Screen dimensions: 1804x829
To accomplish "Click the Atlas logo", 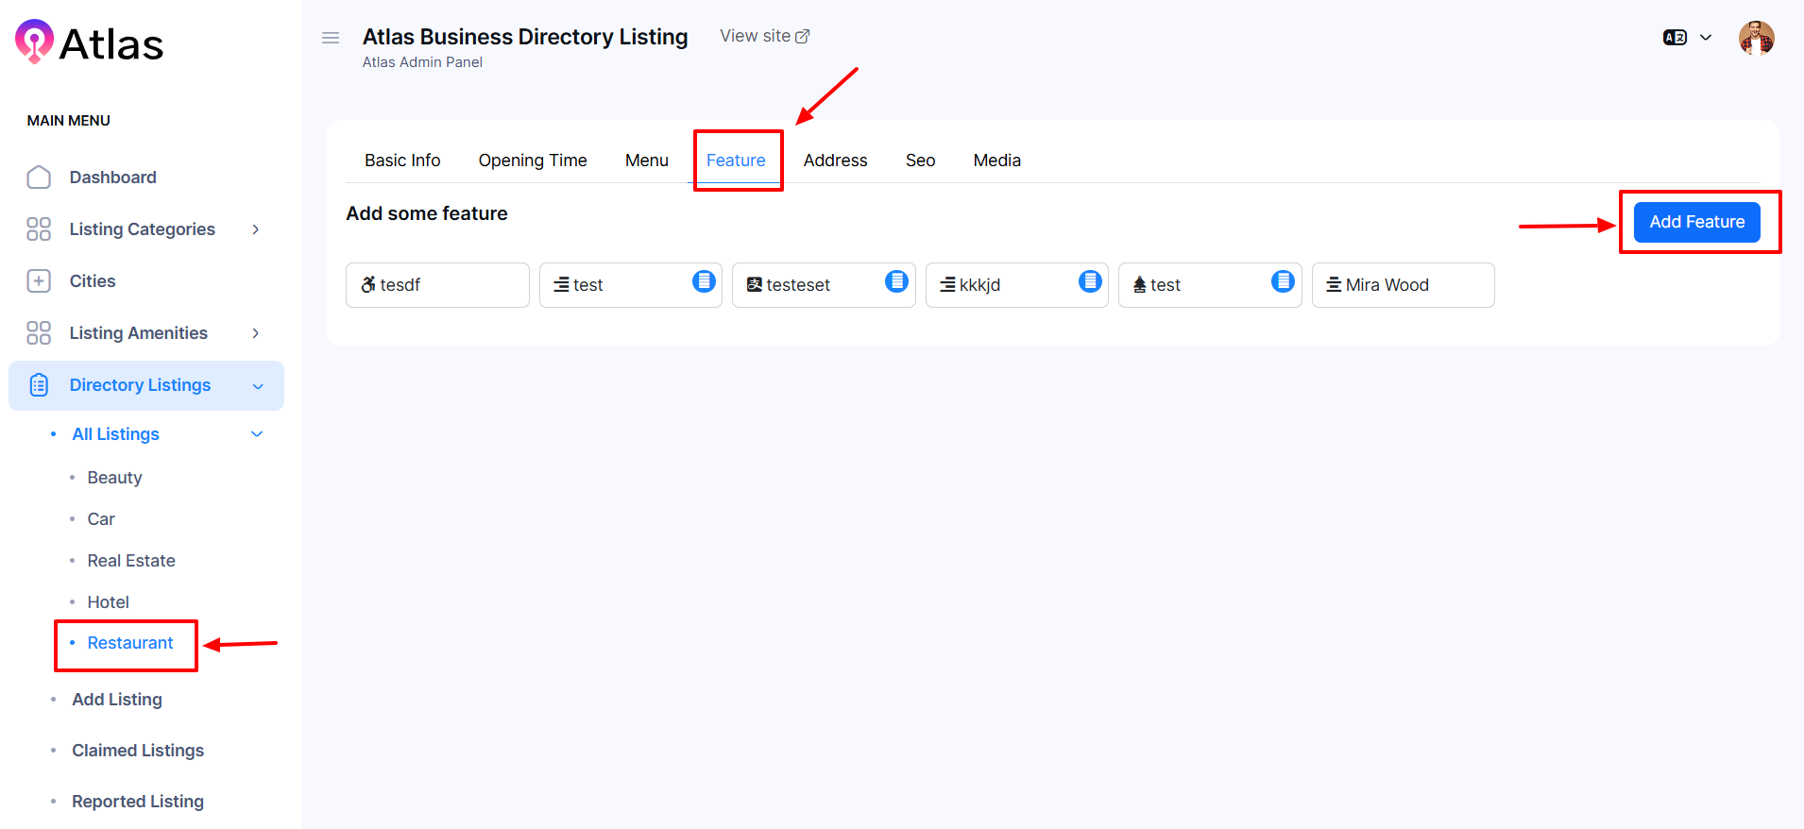I will [x=90, y=42].
